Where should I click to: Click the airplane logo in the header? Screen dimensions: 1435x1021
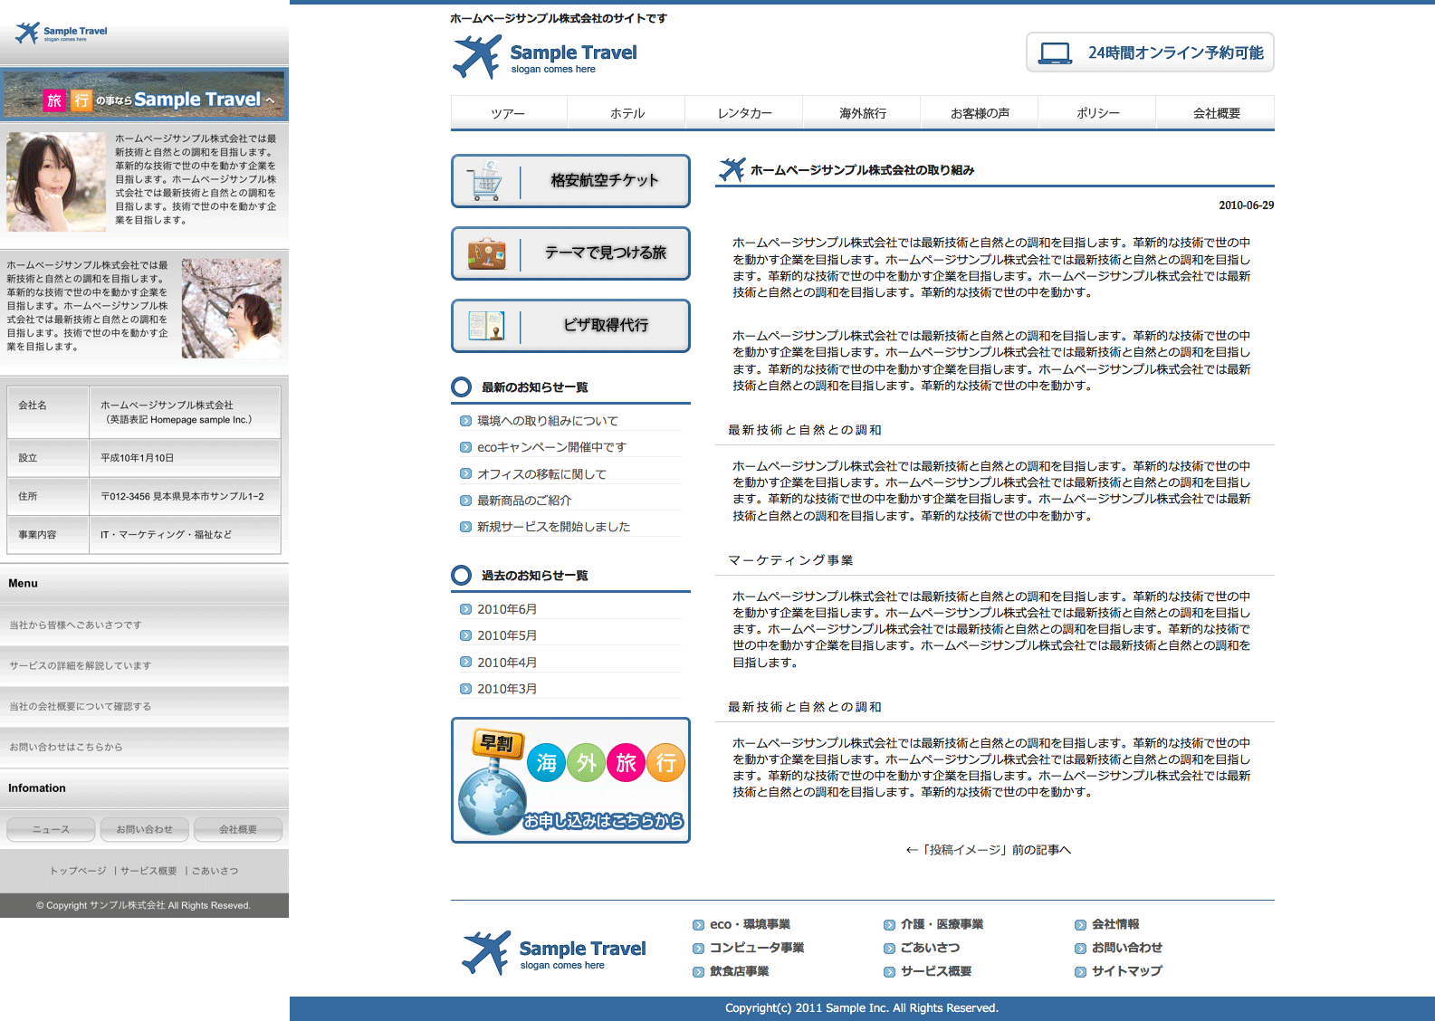coord(476,57)
